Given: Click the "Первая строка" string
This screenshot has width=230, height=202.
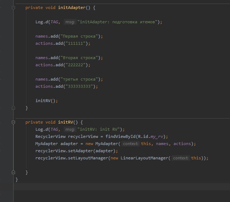Looking at the screenshot, I should coord(79,36).
